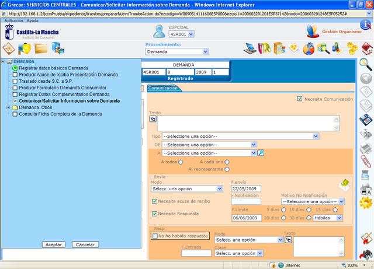This screenshot has height=269, width=374.
Task: Select the 5 días radio button
Action: (x=283, y=210)
